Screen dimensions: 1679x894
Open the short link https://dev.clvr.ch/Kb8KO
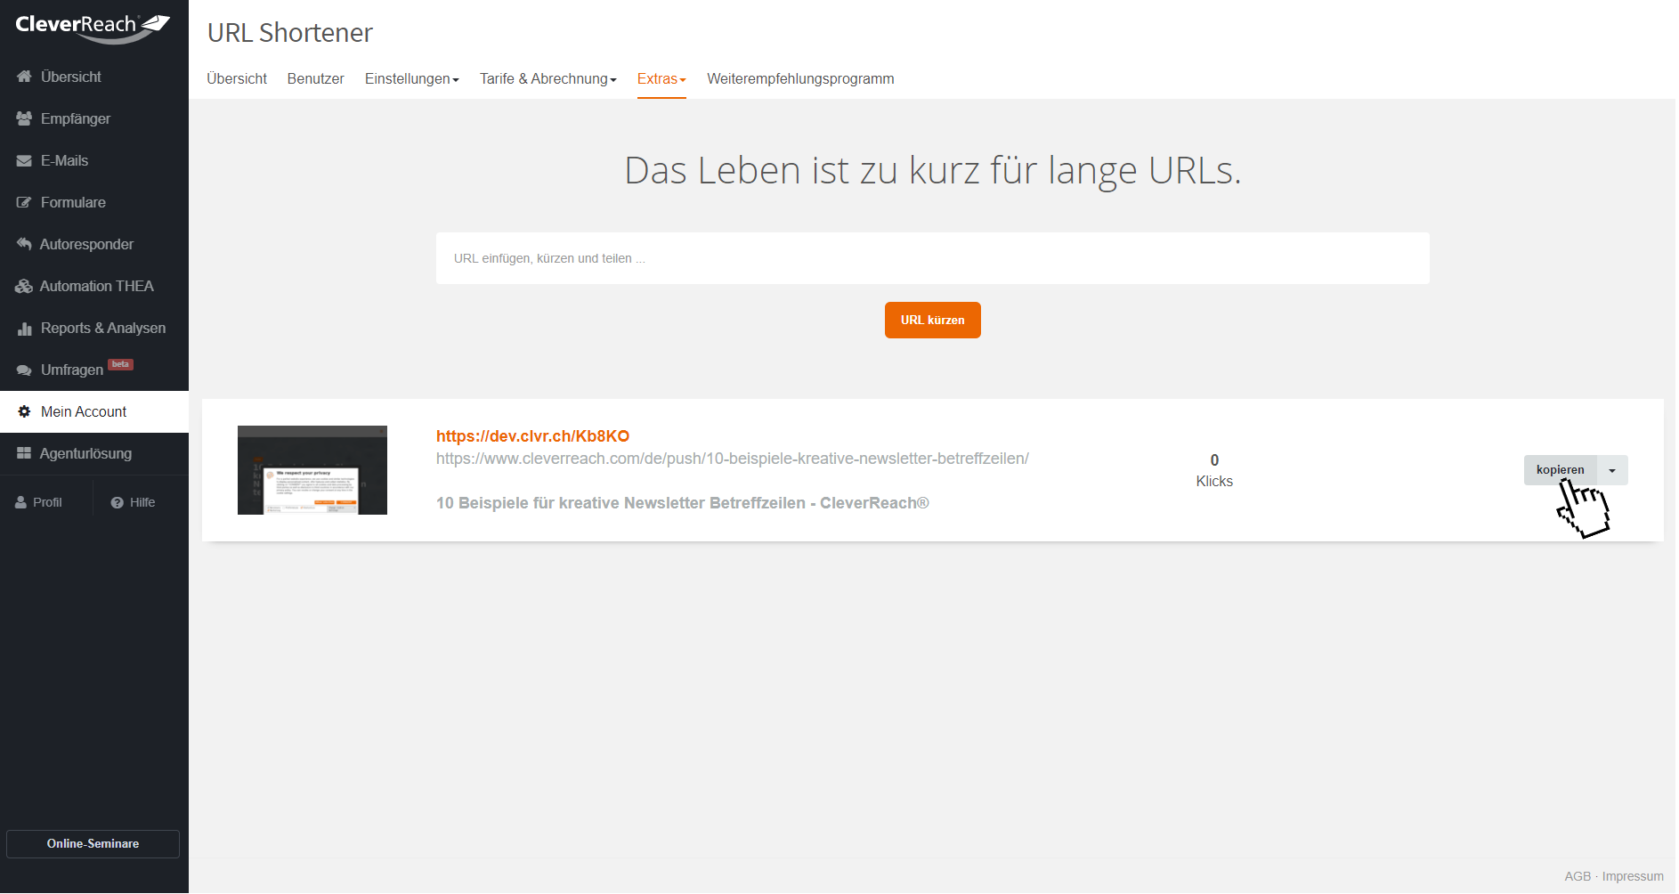tap(532, 435)
